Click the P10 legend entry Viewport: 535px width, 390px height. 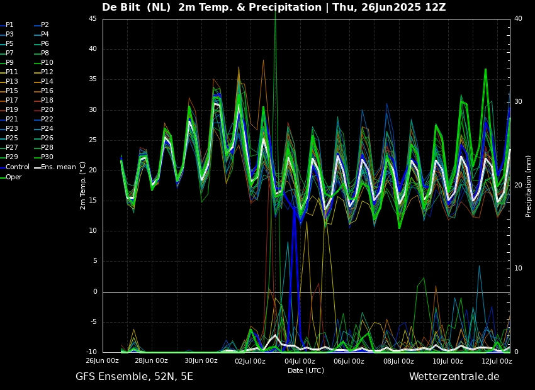point(44,62)
